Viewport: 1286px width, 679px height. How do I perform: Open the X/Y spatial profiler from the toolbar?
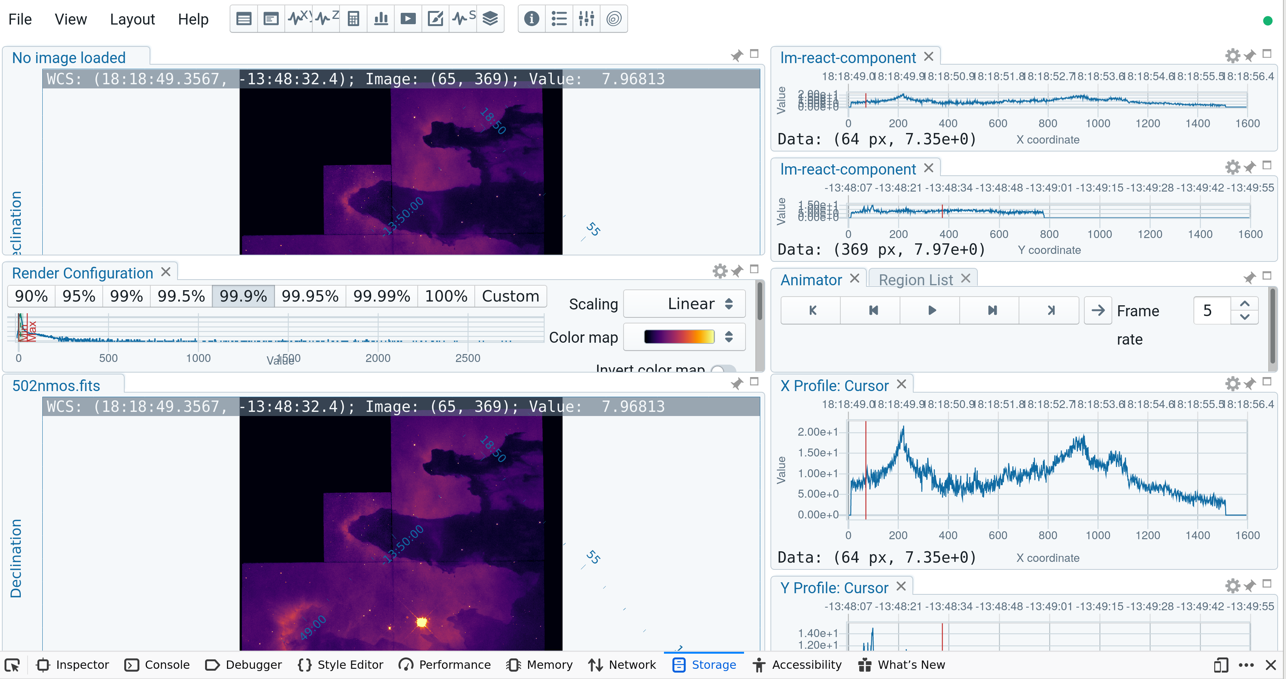tap(298, 19)
